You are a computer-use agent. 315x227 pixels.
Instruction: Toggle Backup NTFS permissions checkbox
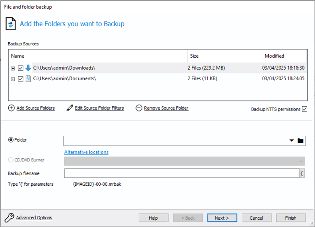click(304, 109)
